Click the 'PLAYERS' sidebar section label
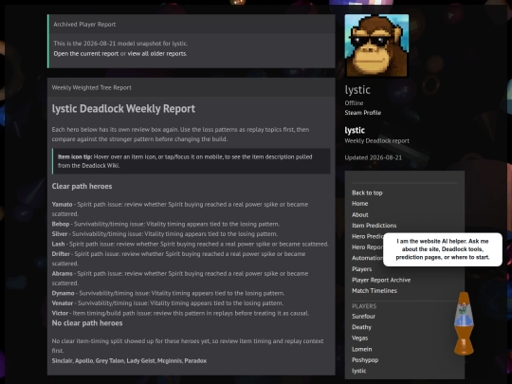The width and height of the screenshot is (512, 384). [x=364, y=306]
